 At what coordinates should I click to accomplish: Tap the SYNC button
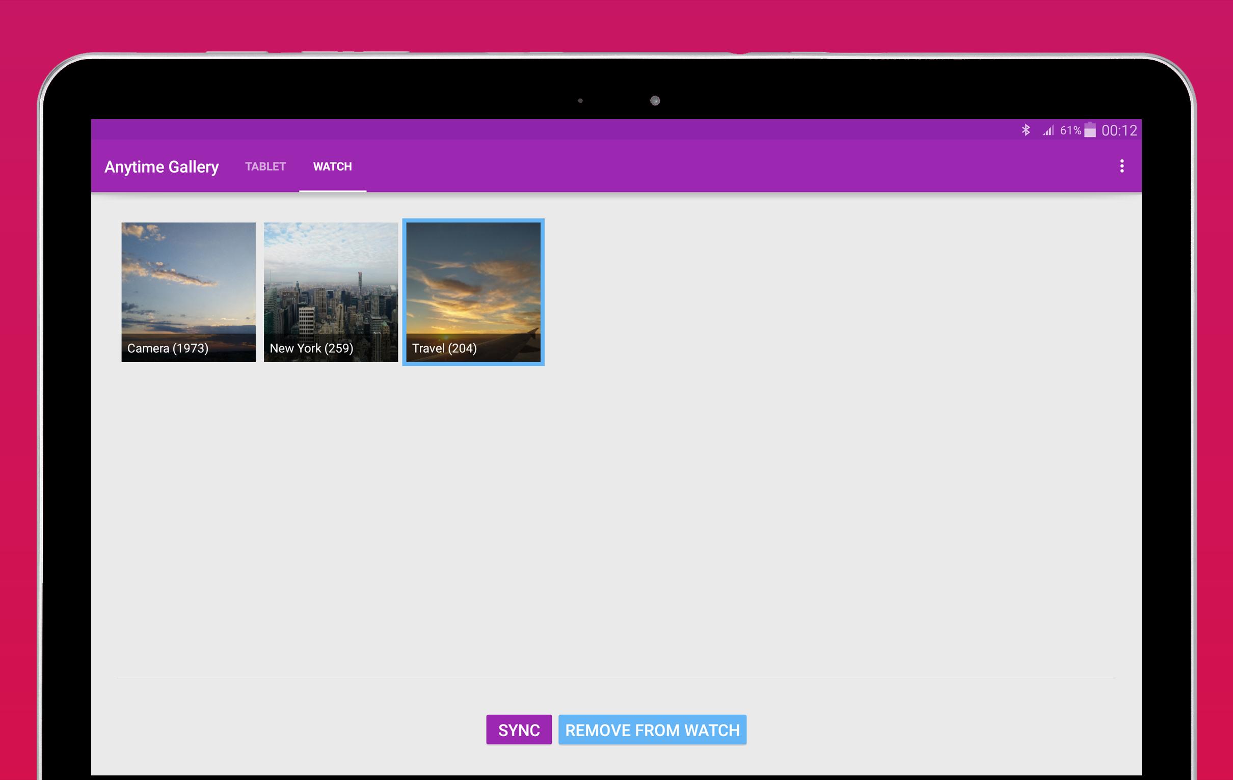pos(519,729)
